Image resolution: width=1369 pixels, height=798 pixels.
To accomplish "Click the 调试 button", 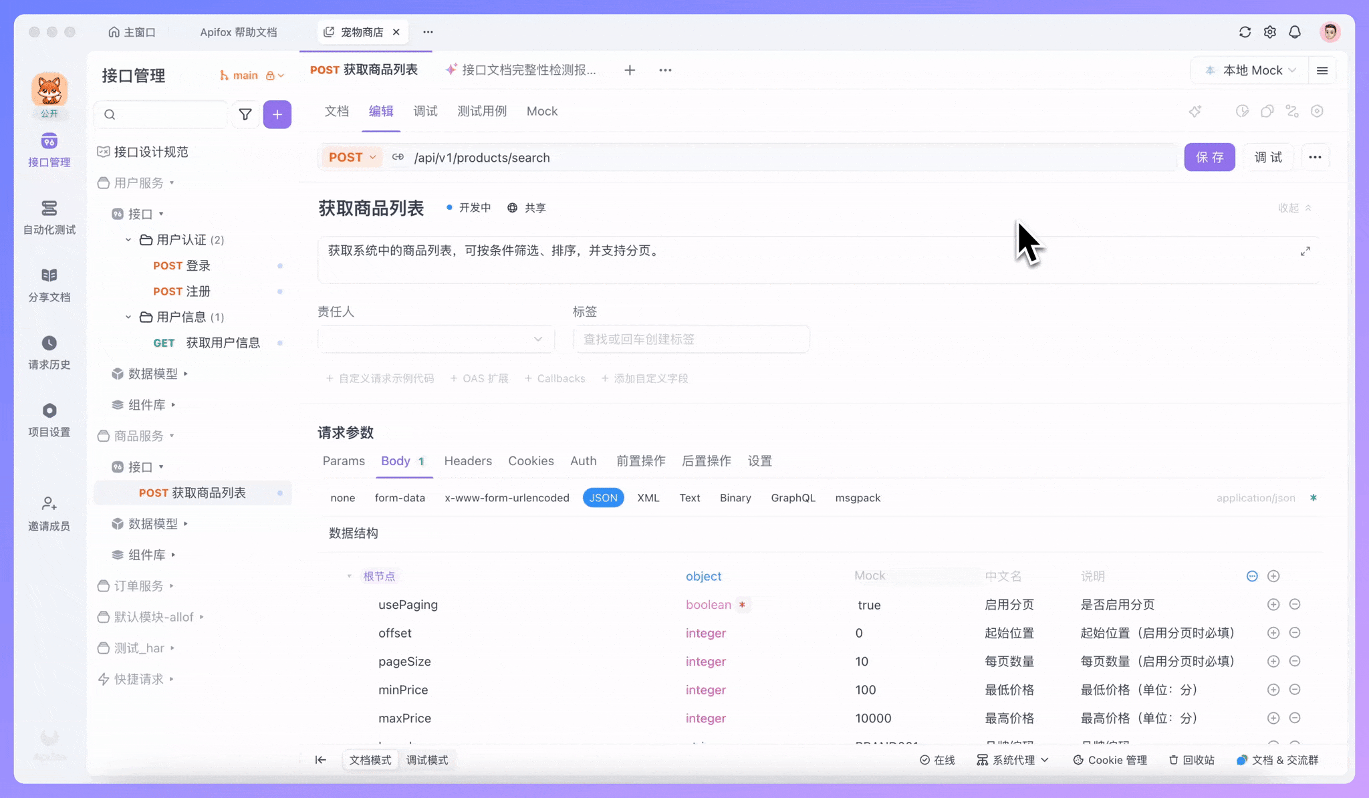I will [x=1269, y=157].
